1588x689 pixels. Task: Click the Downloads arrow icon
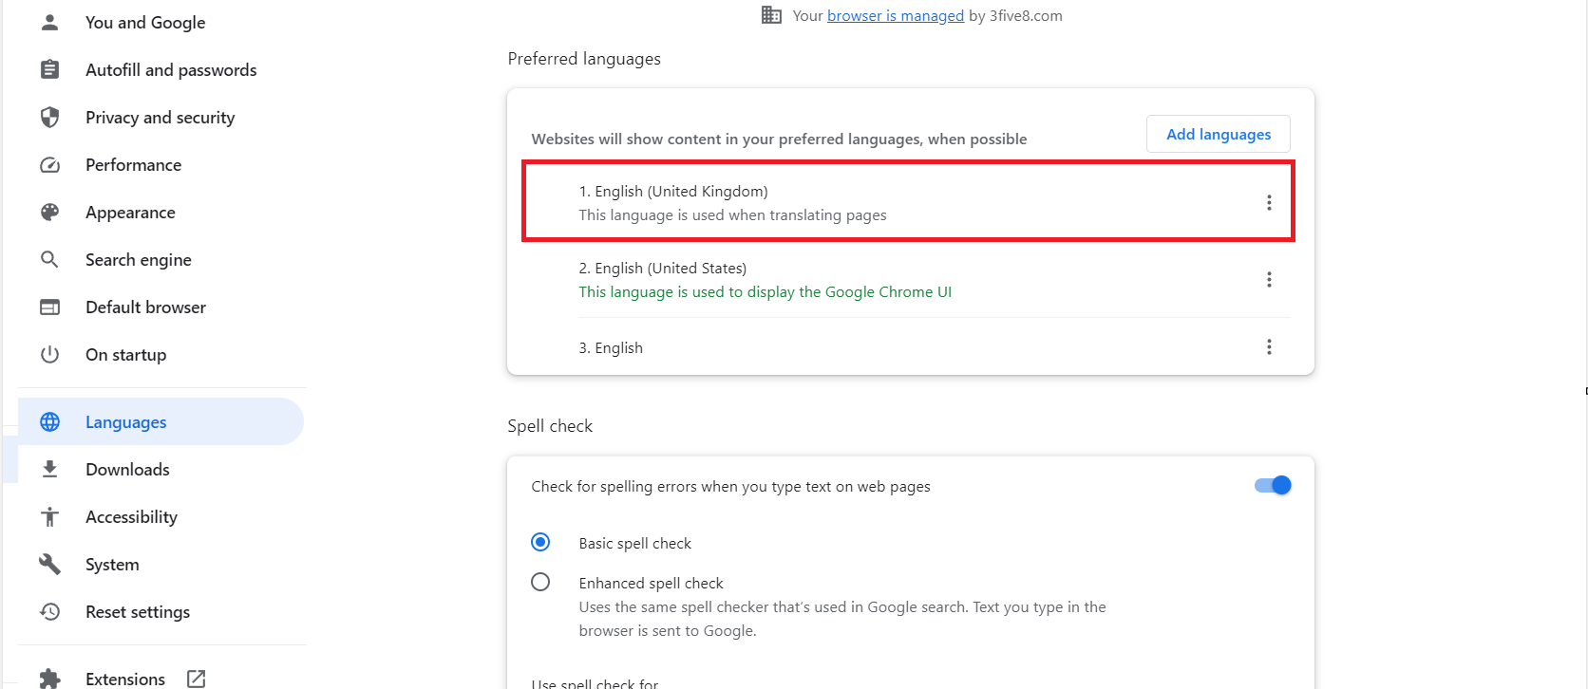(x=50, y=469)
